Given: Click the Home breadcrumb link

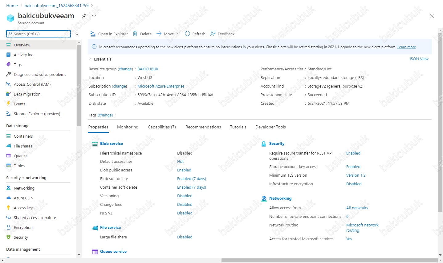Looking at the screenshot, I should pyautogui.click(x=12, y=6).
